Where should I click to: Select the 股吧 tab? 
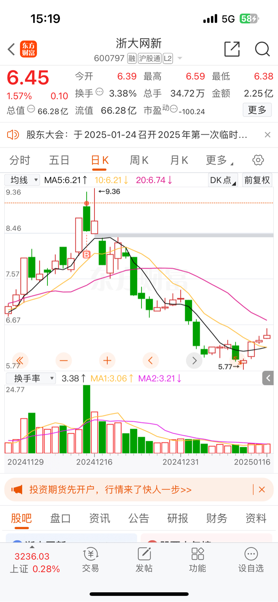21,518
